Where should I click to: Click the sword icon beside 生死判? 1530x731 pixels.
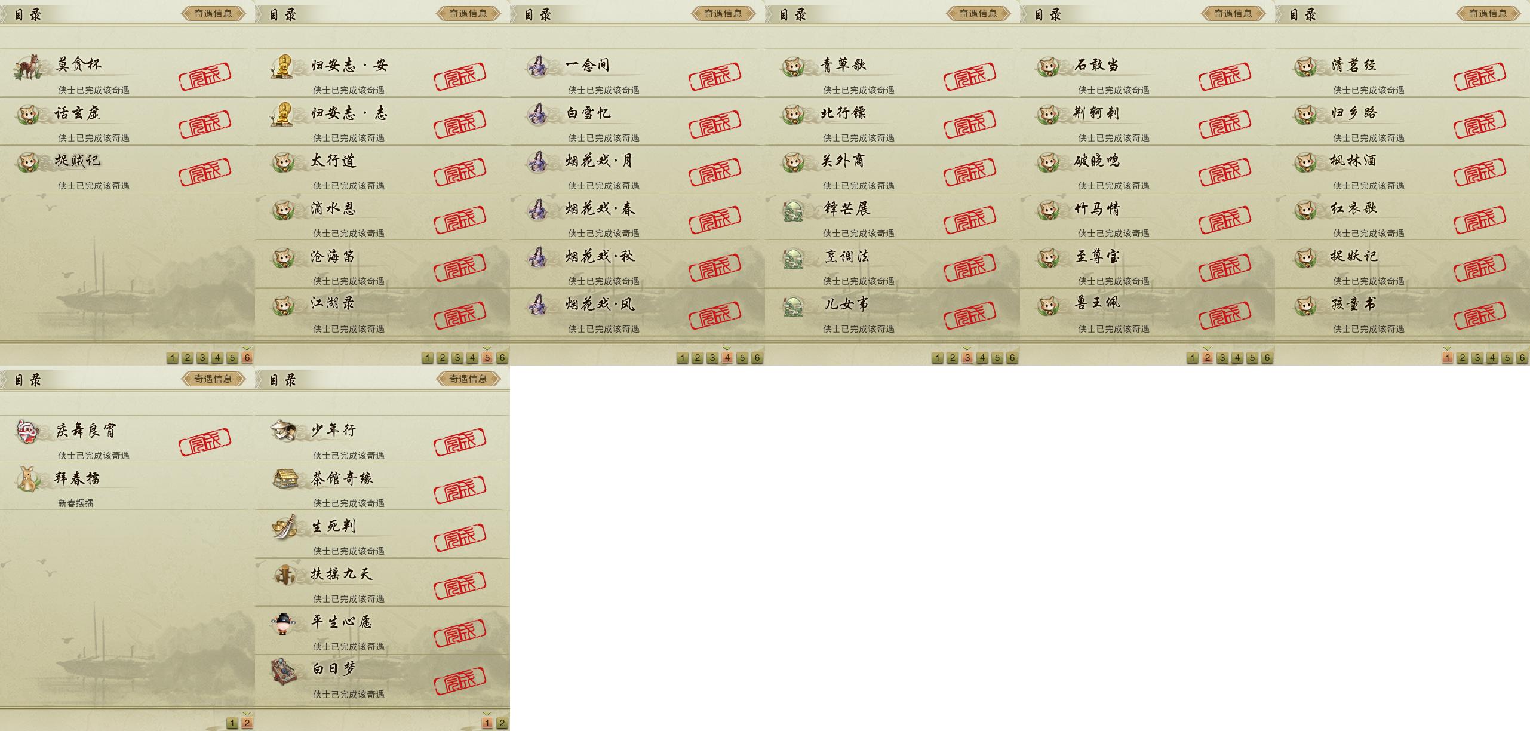[x=284, y=526]
